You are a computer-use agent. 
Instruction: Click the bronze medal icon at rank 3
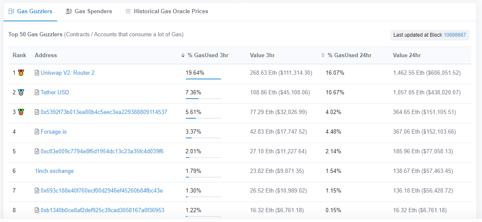tap(21, 112)
